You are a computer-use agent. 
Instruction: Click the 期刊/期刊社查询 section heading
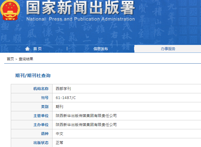point(33,76)
